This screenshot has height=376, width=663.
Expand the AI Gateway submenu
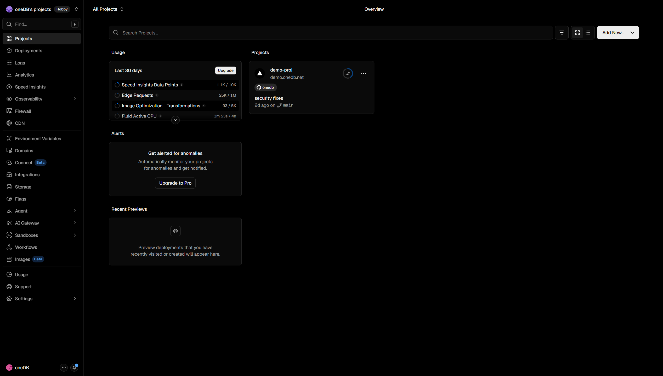click(x=75, y=223)
